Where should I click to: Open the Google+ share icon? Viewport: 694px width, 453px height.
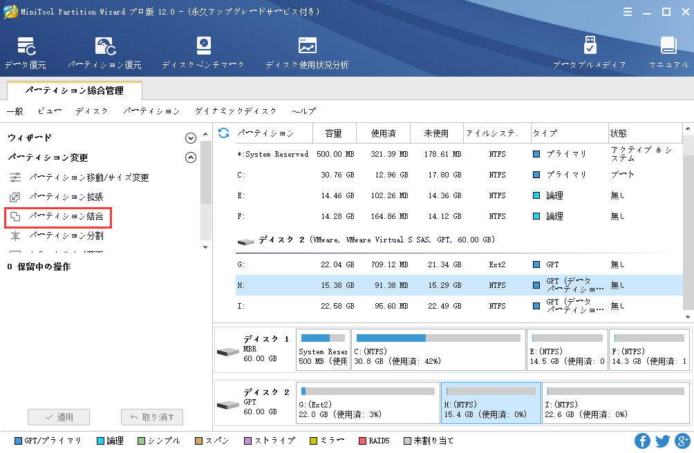(x=682, y=441)
